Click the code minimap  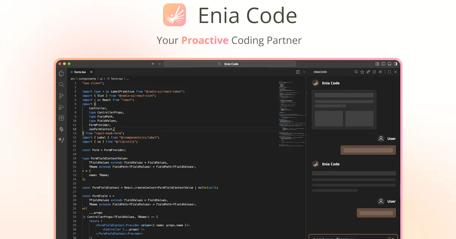292,114
